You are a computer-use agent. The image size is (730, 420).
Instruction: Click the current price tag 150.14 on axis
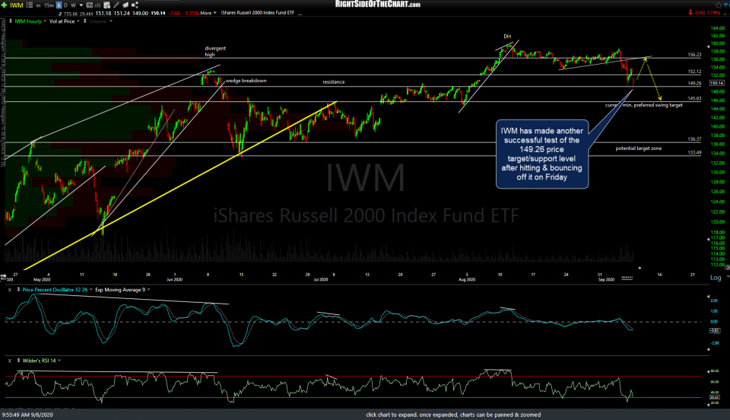coord(716,83)
